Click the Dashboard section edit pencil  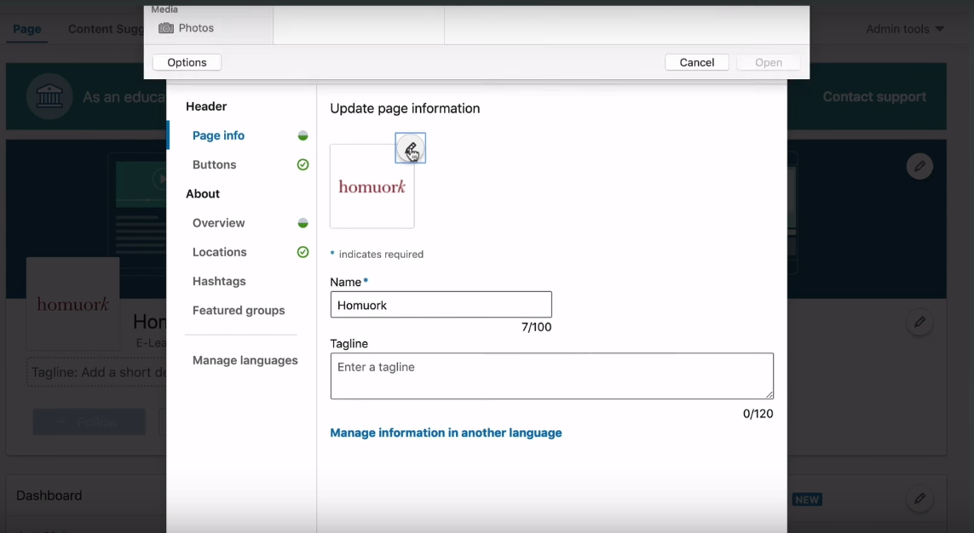[x=919, y=498]
